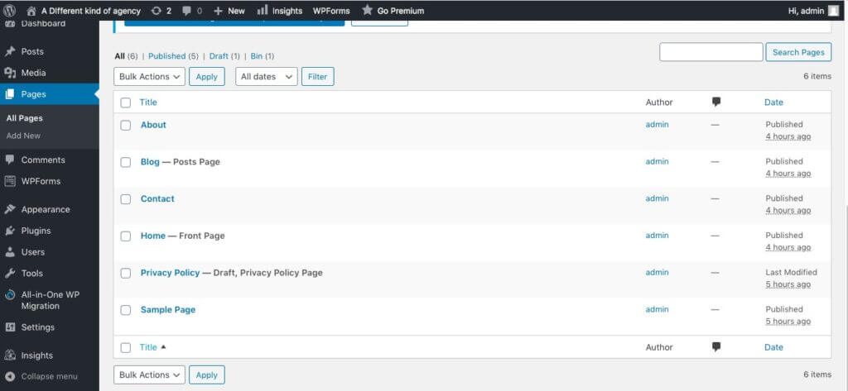Click the bottom Apply button
Viewport: 848px width, 391px height.
[206, 374]
